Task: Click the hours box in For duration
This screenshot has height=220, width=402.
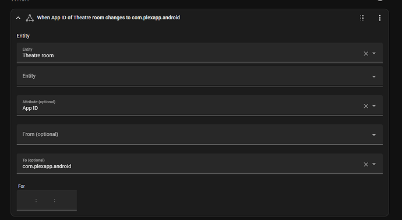Action: point(27,200)
